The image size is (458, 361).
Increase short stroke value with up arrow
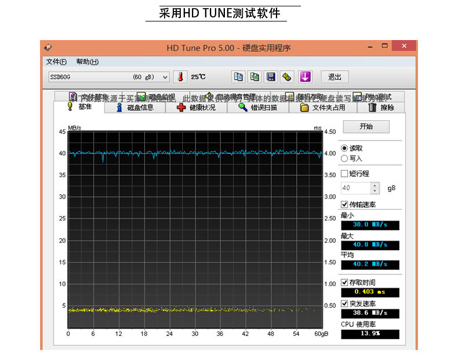(375, 185)
